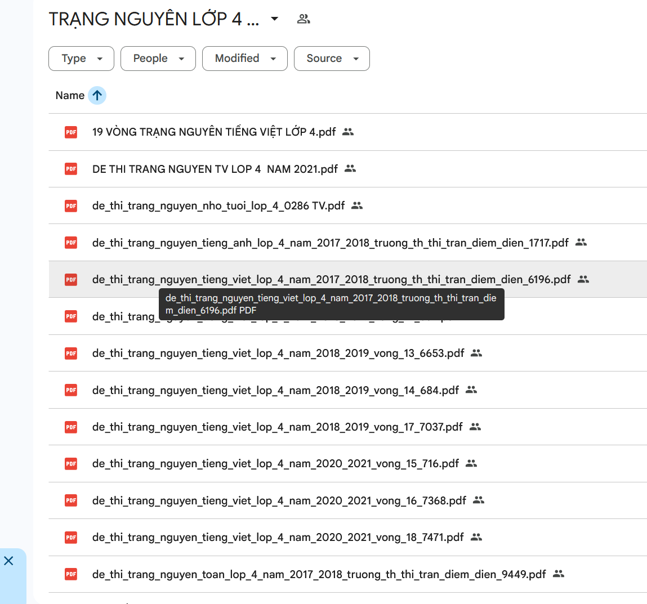Image resolution: width=647 pixels, height=604 pixels.
Task: Click shared icon beside diem_dien_6196.pdf
Action: (x=583, y=279)
